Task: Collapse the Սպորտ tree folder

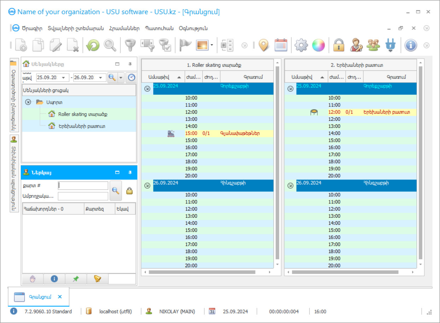Action: 28,102
